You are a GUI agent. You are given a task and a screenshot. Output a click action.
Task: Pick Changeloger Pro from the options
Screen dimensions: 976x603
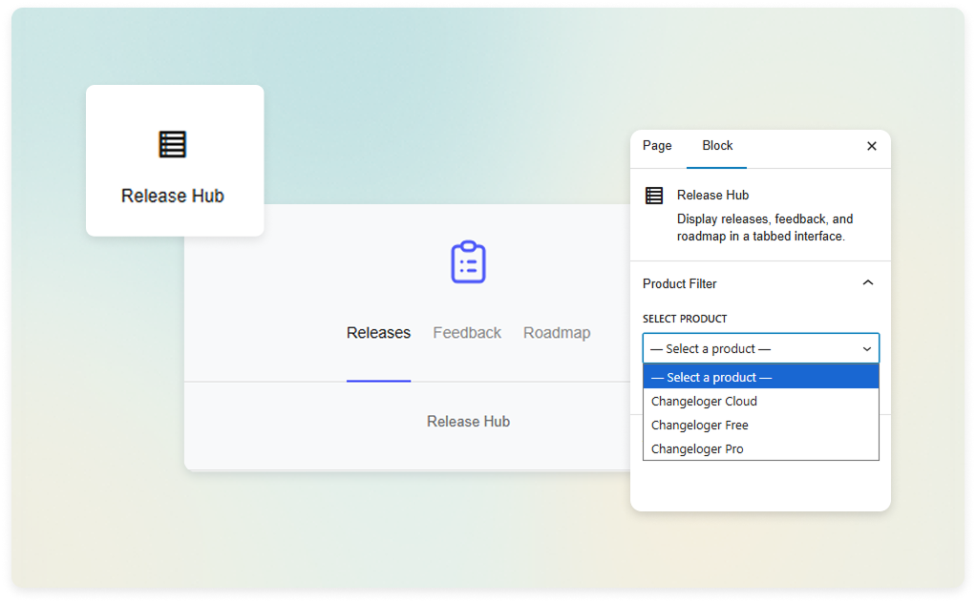(x=697, y=448)
